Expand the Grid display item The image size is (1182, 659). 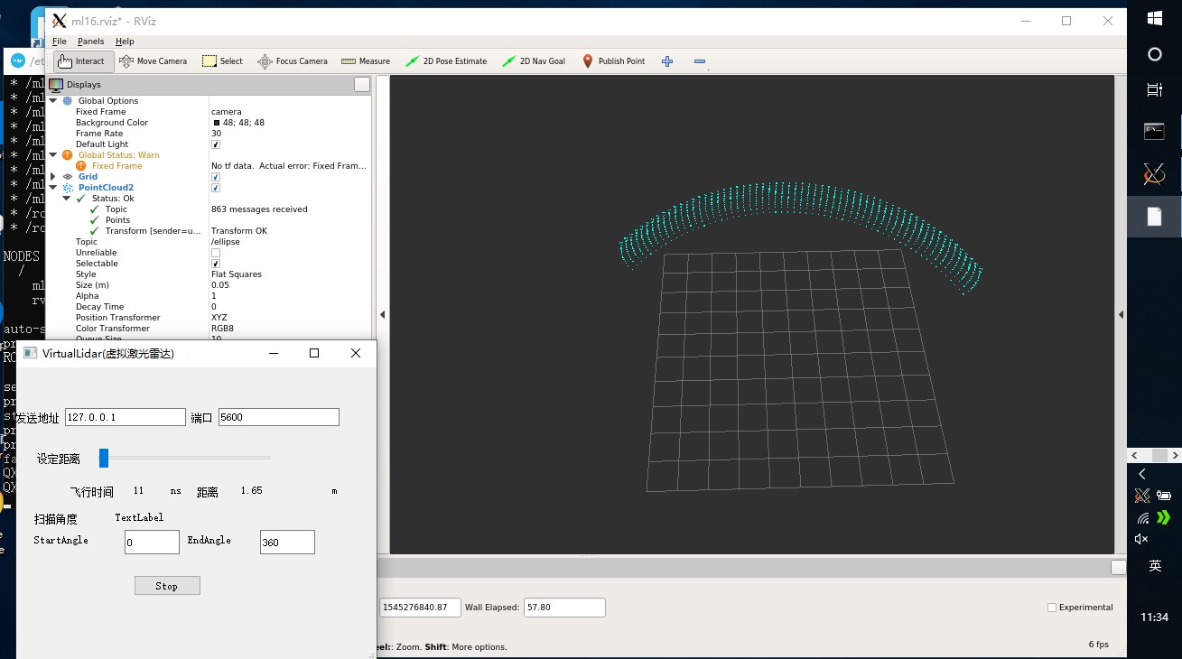coord(53,177)
